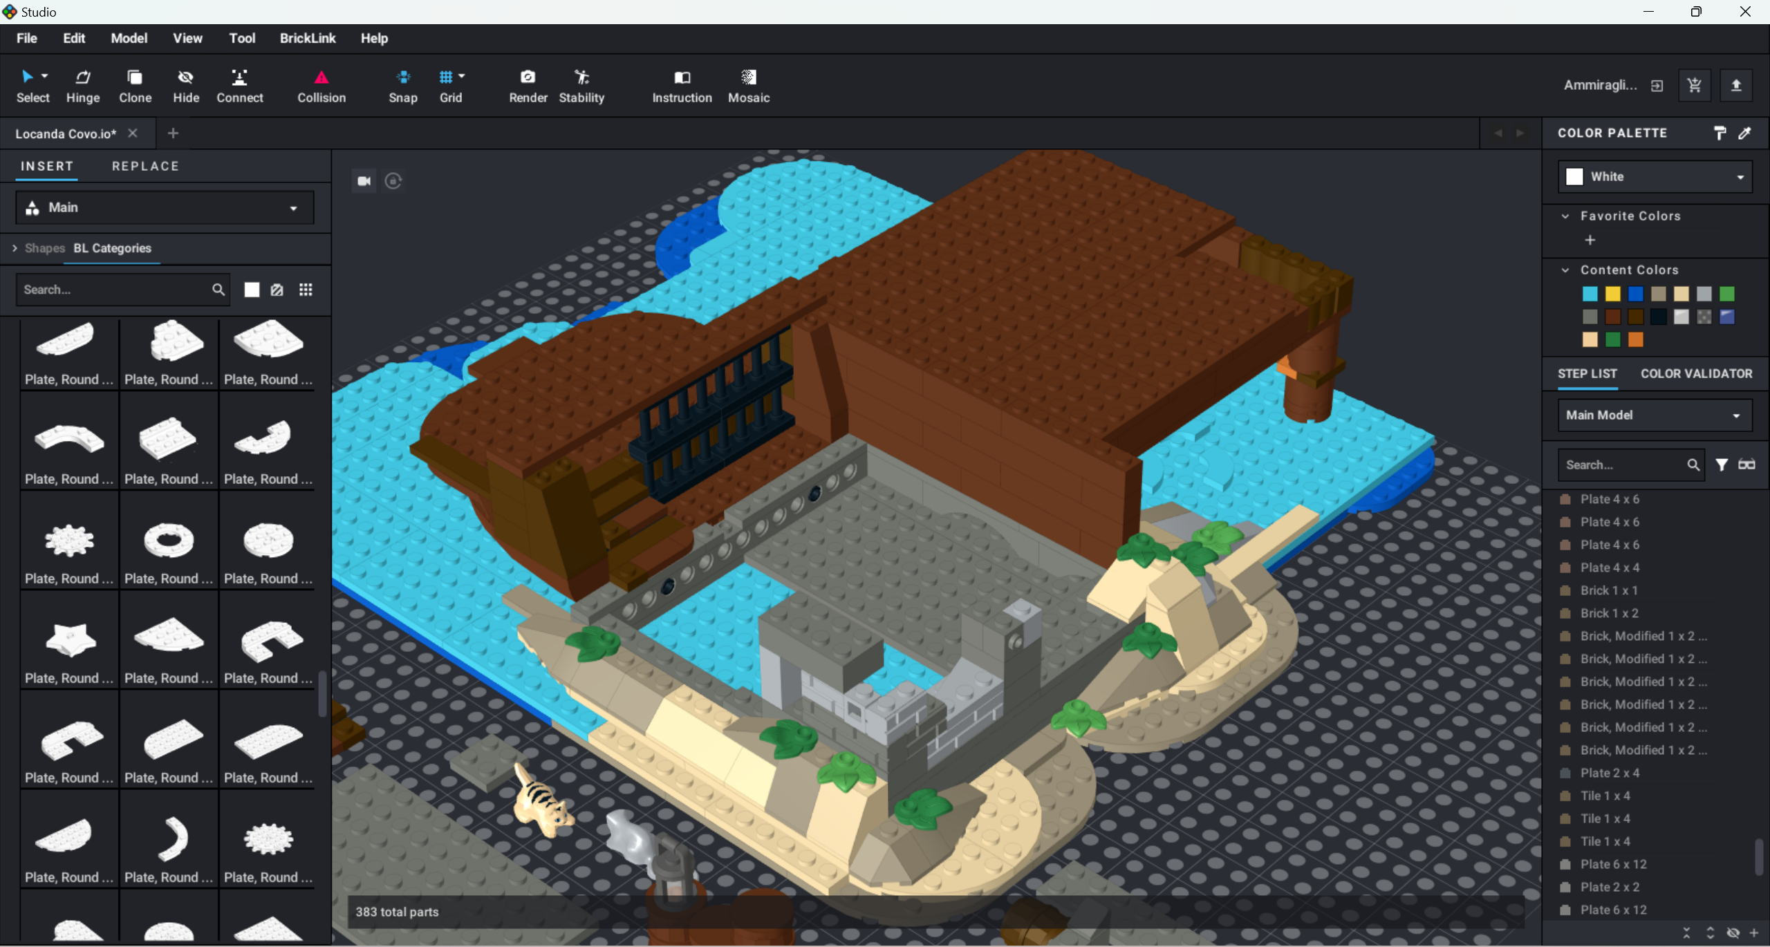Add a favorite color with plus button

point(1590,240)
